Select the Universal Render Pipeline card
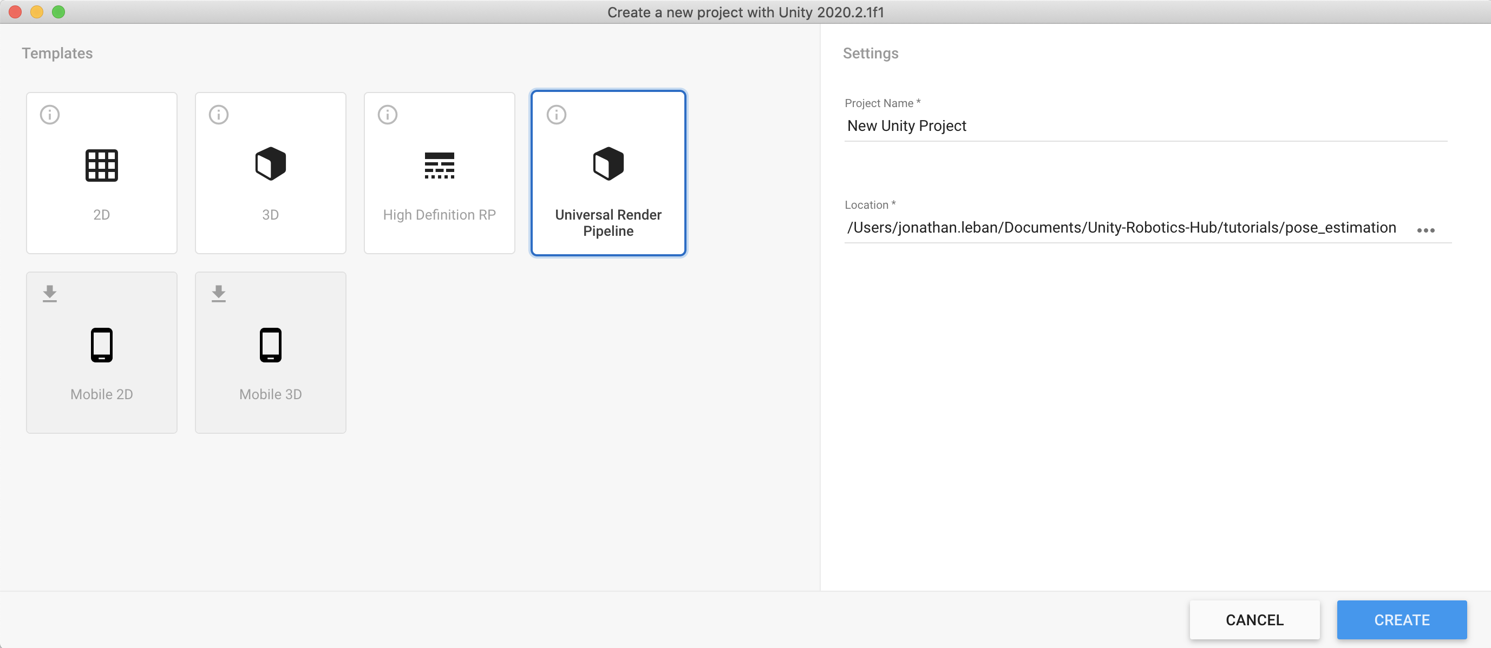Viewport: 1491px width, 648px height. (x=608, y=174)
